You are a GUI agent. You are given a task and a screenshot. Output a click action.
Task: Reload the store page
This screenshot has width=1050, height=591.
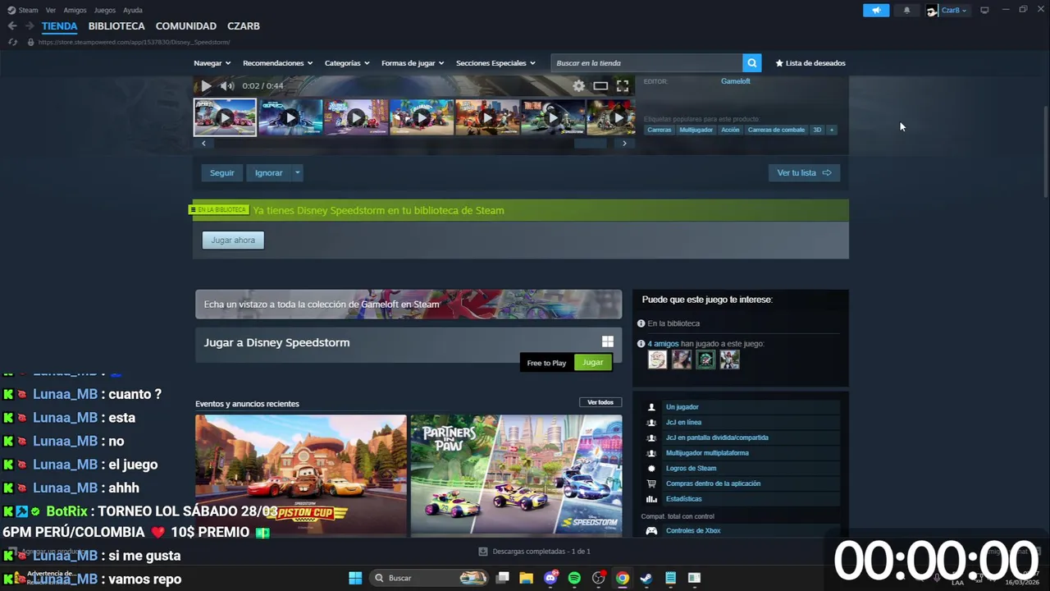[x=12, y=42]
